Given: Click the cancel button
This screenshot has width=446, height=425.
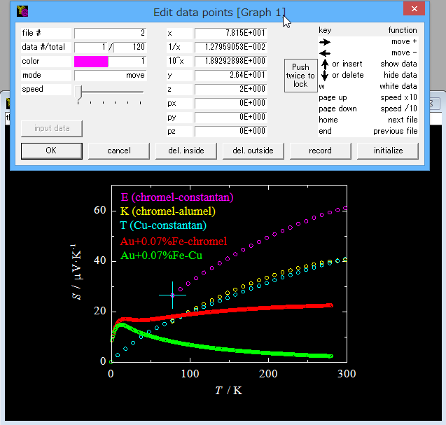Looking at the screenshot, I should [x=119, y=151].
